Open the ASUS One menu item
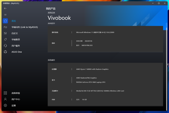 (17, 52)
